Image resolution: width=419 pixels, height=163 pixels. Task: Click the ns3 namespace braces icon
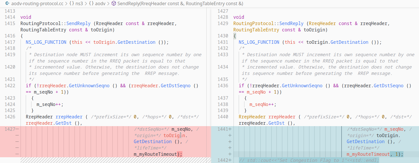coord(72,3)
